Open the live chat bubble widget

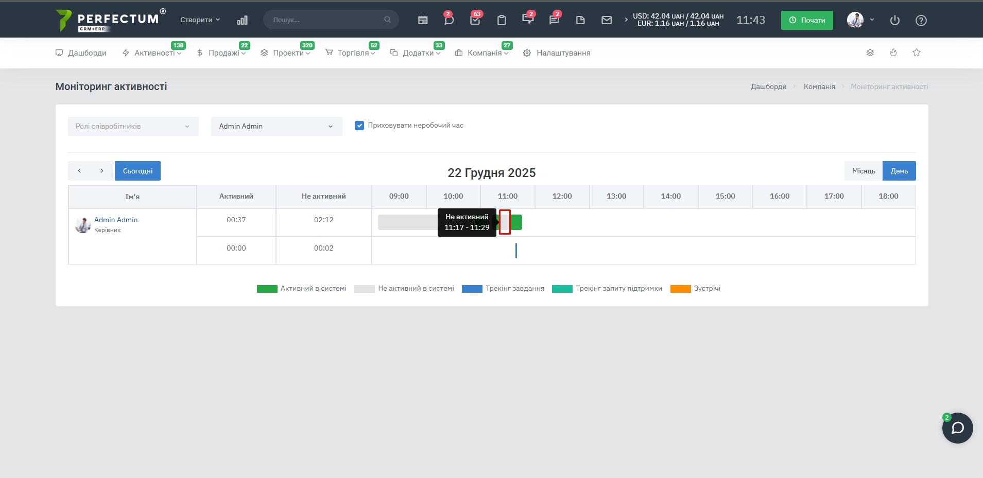click(x=957, y=428)
